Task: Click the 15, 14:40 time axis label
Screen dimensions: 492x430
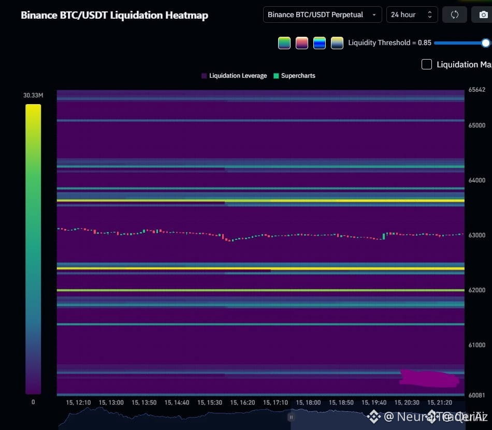Action: point(177,403)
